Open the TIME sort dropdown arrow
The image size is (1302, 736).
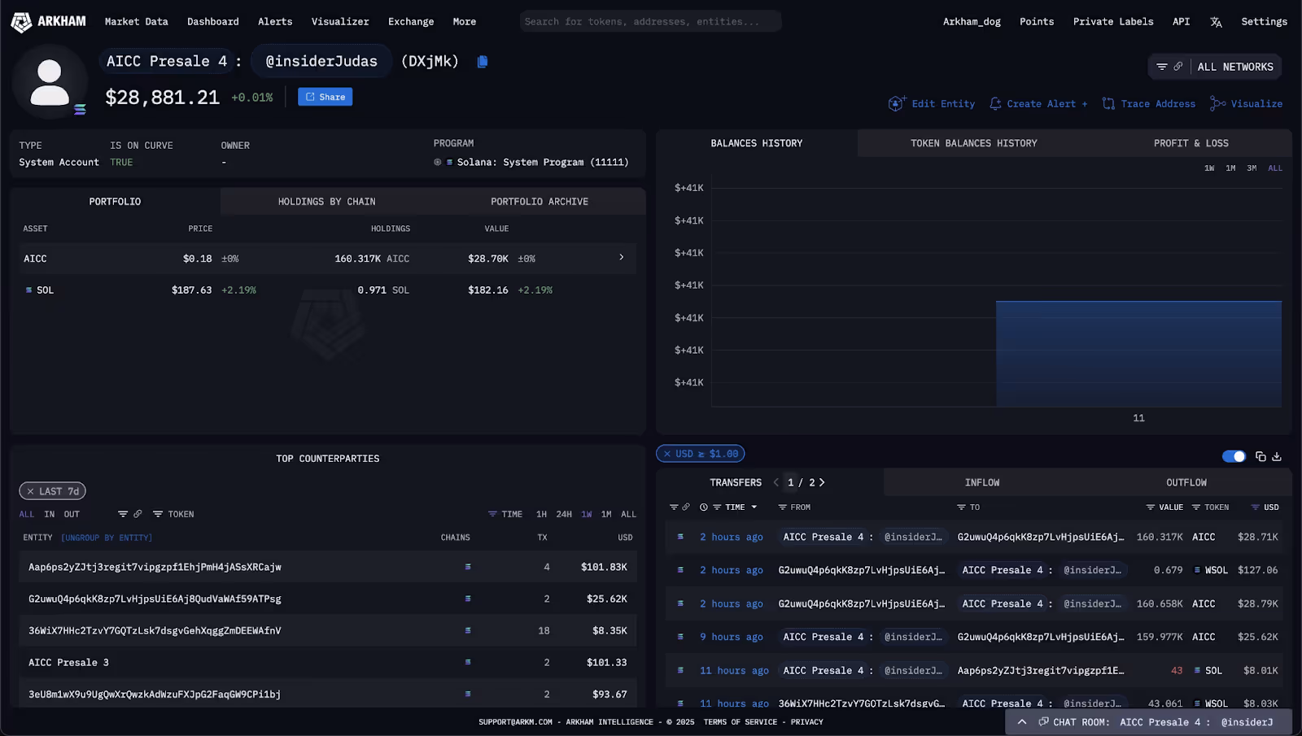pos(754,507)
